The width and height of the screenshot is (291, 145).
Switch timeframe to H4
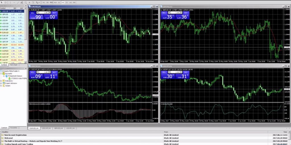click(x=63, y=2)
